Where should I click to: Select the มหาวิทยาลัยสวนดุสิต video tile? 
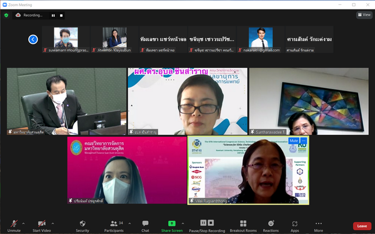coord(66,101)
